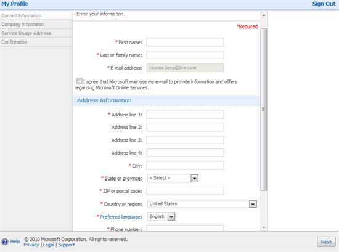339x252 pixels.
Task: Open the State or province dropdown
Action: pyautogui.click(x=173, y=178)
